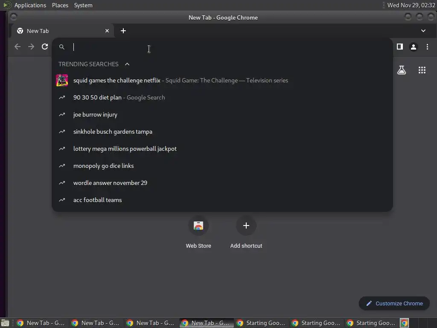Image resolution: width=437 pixels, height=328 pixels.
Task: Click the Web Store label text
Action: pos(198,246)
